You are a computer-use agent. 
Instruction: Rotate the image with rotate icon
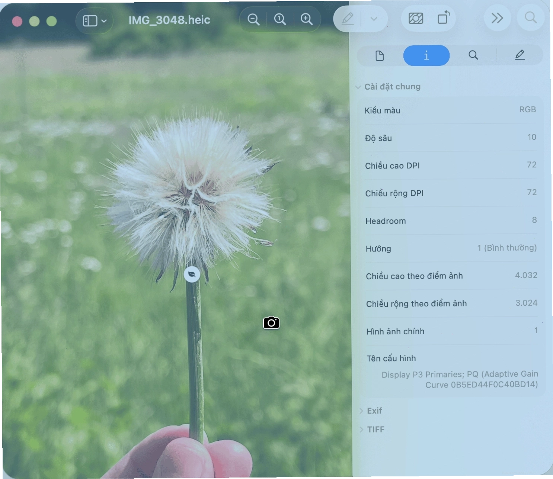[x=444, y=18]
